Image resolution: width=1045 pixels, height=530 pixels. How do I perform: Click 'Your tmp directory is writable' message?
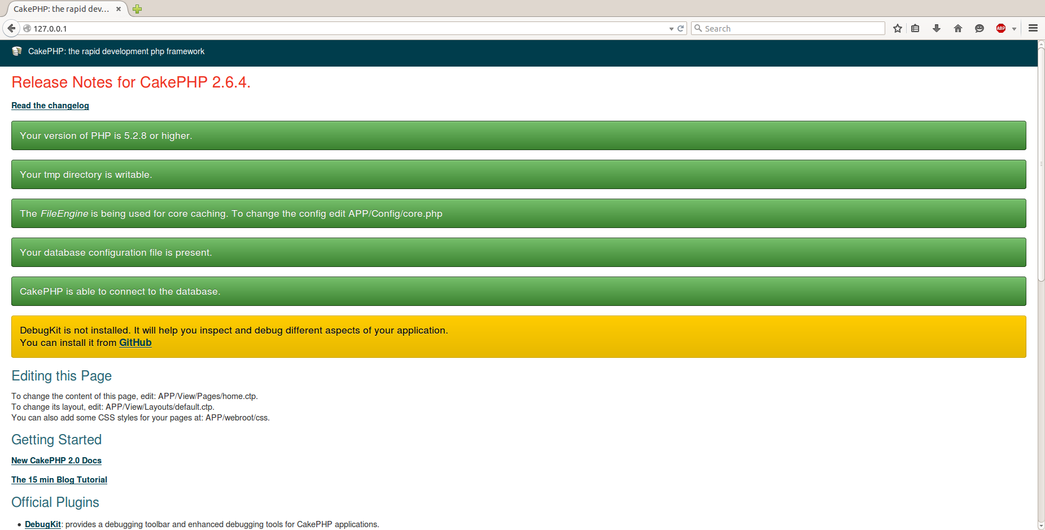coord(518,174)
